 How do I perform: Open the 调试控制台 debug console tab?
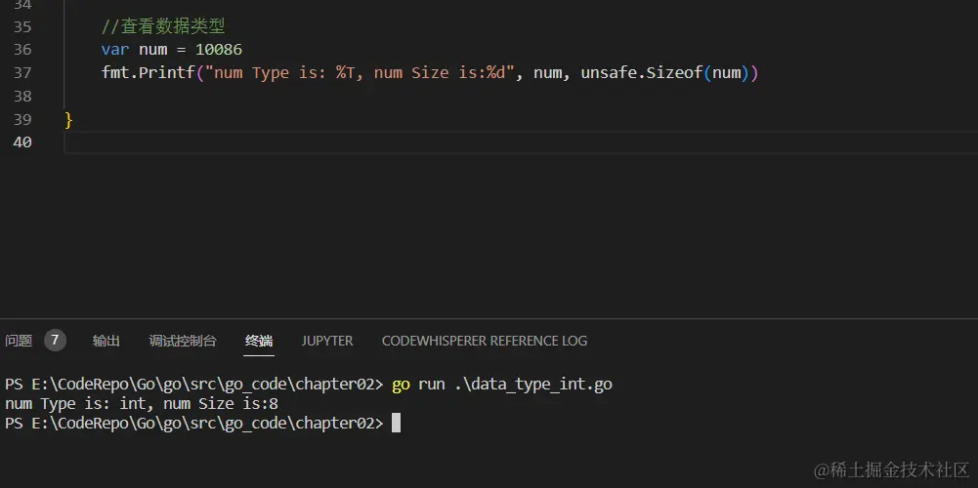183,341
